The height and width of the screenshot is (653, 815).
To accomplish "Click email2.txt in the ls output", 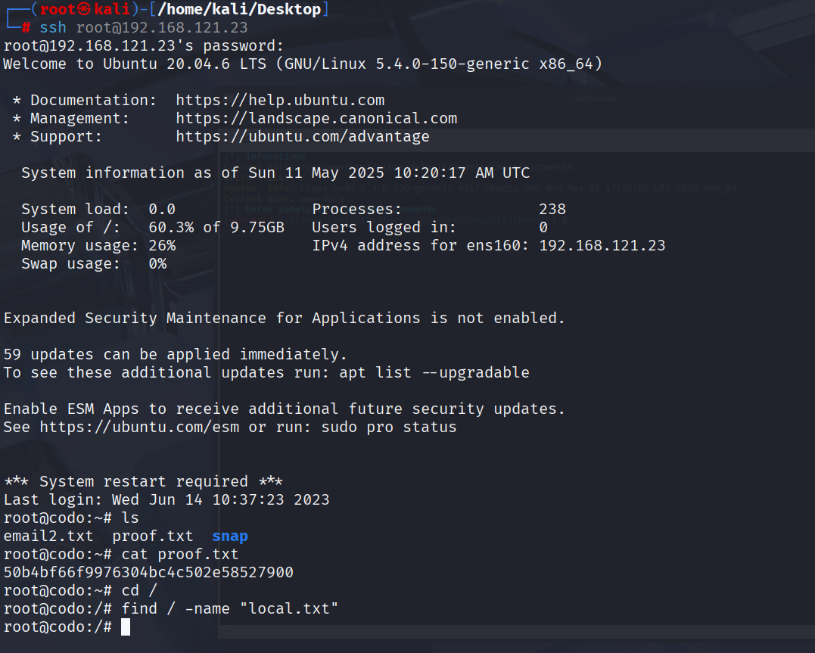I will [48, 536].
